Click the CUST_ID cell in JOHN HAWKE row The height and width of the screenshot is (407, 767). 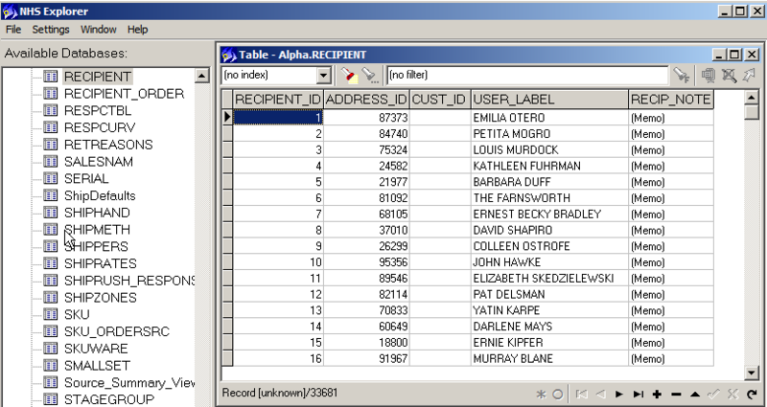440,262
